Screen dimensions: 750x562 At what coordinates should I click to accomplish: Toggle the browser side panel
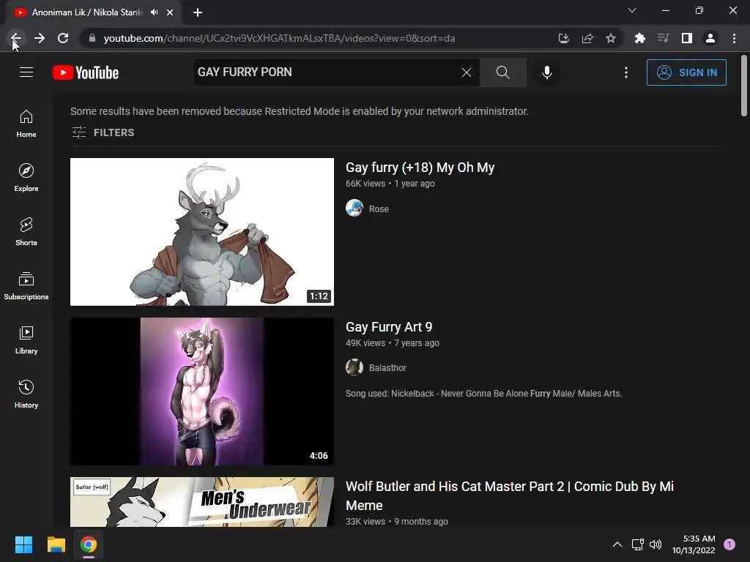click(687, 38)
